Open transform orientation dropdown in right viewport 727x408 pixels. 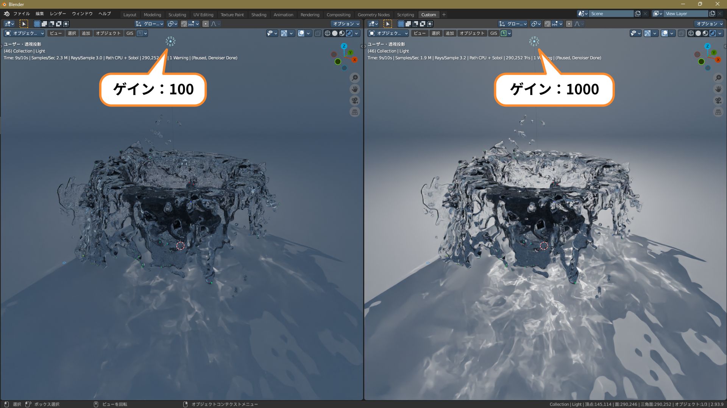tap(512, 24)
